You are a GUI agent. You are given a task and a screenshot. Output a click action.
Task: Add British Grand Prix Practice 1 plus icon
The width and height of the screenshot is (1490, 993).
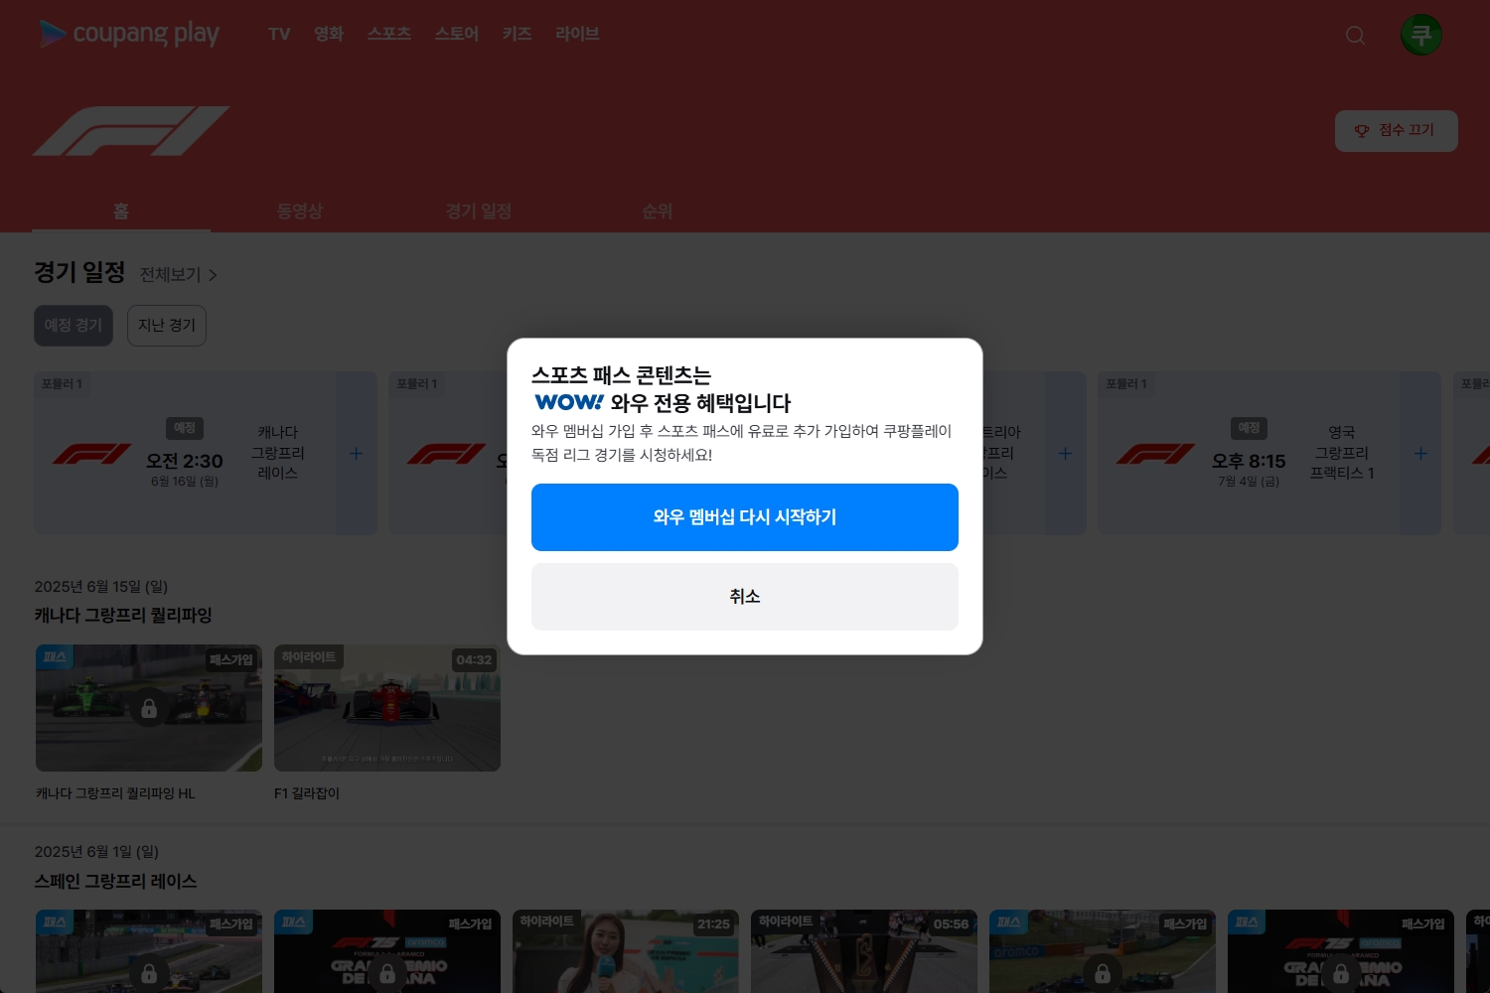click(x=1420, y=454)
